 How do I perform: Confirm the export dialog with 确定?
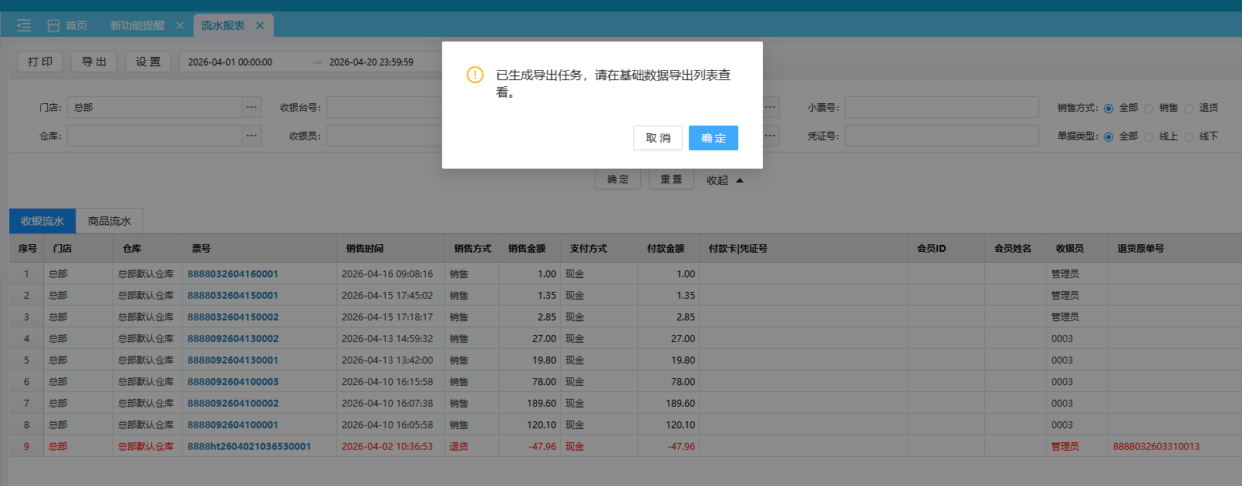coord(713,138)
